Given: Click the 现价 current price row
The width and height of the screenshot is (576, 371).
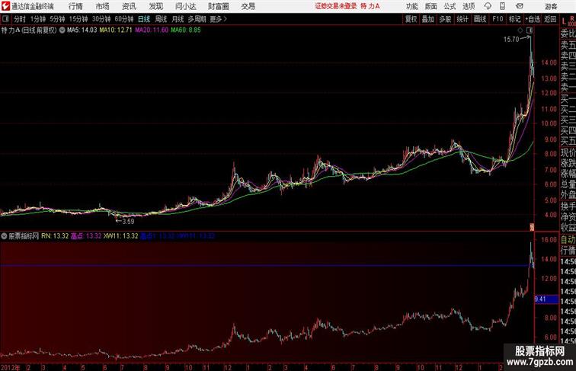Looking at the screenshot, I should pos(568,152).
